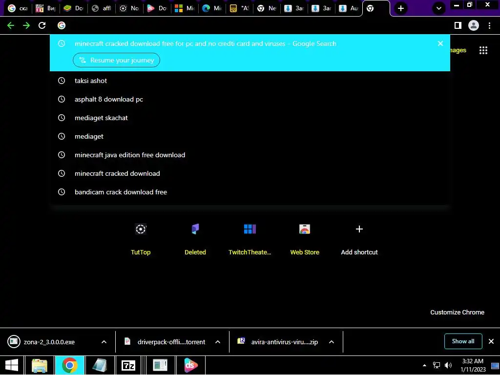Click the network icon in the system tray
Viewport: 500px width, 375px height.
click(436, 365)
